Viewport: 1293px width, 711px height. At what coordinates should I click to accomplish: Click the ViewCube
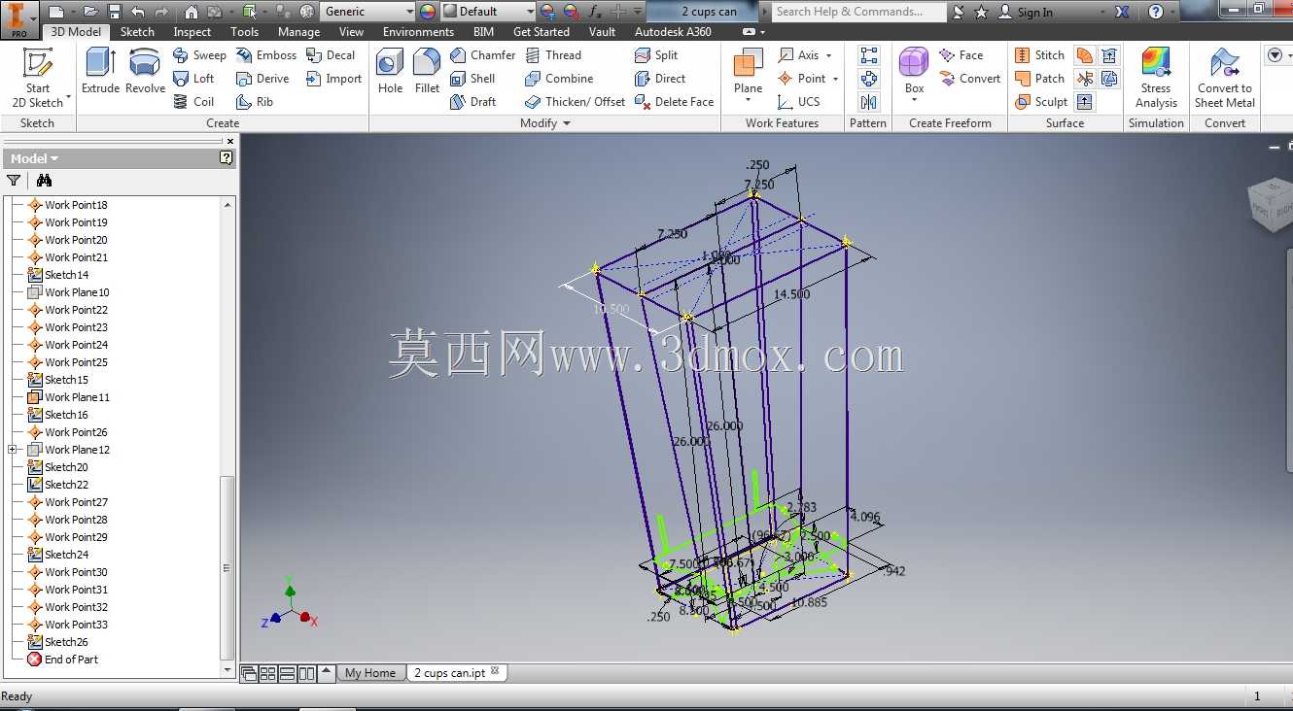tap(1272, 205)
